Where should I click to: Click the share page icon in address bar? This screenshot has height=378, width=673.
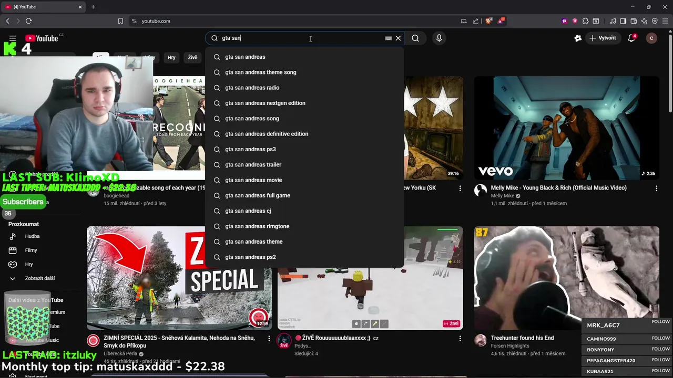(x=476, y=21)
